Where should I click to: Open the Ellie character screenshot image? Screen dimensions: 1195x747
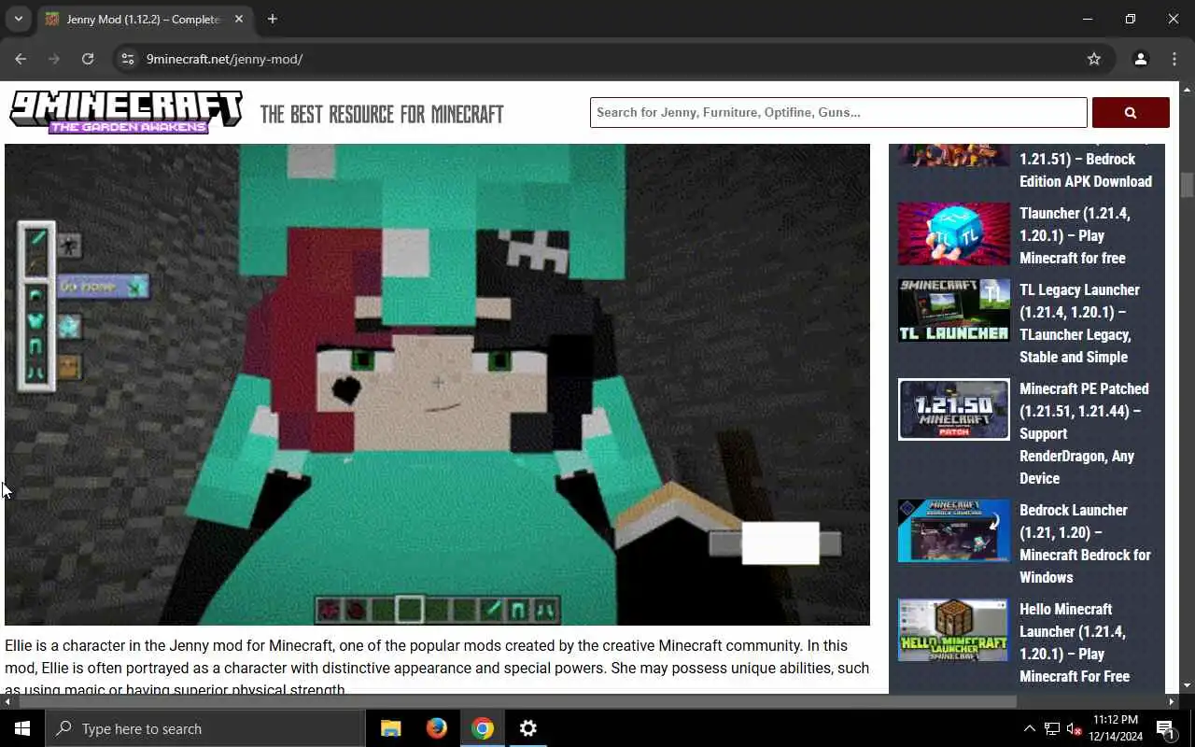click(437, 384)
